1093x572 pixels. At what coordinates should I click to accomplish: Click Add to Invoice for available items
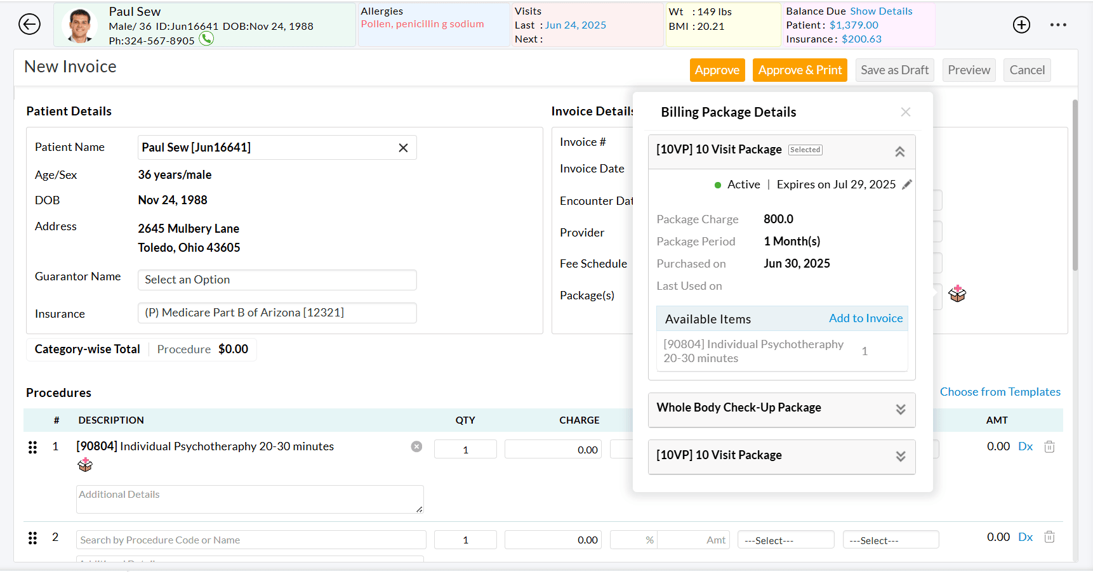point(866,318)
